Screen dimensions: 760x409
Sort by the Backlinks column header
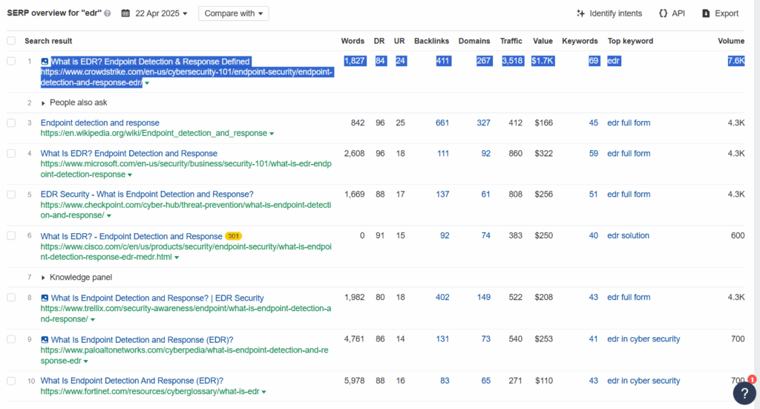(x=431, y=41)
